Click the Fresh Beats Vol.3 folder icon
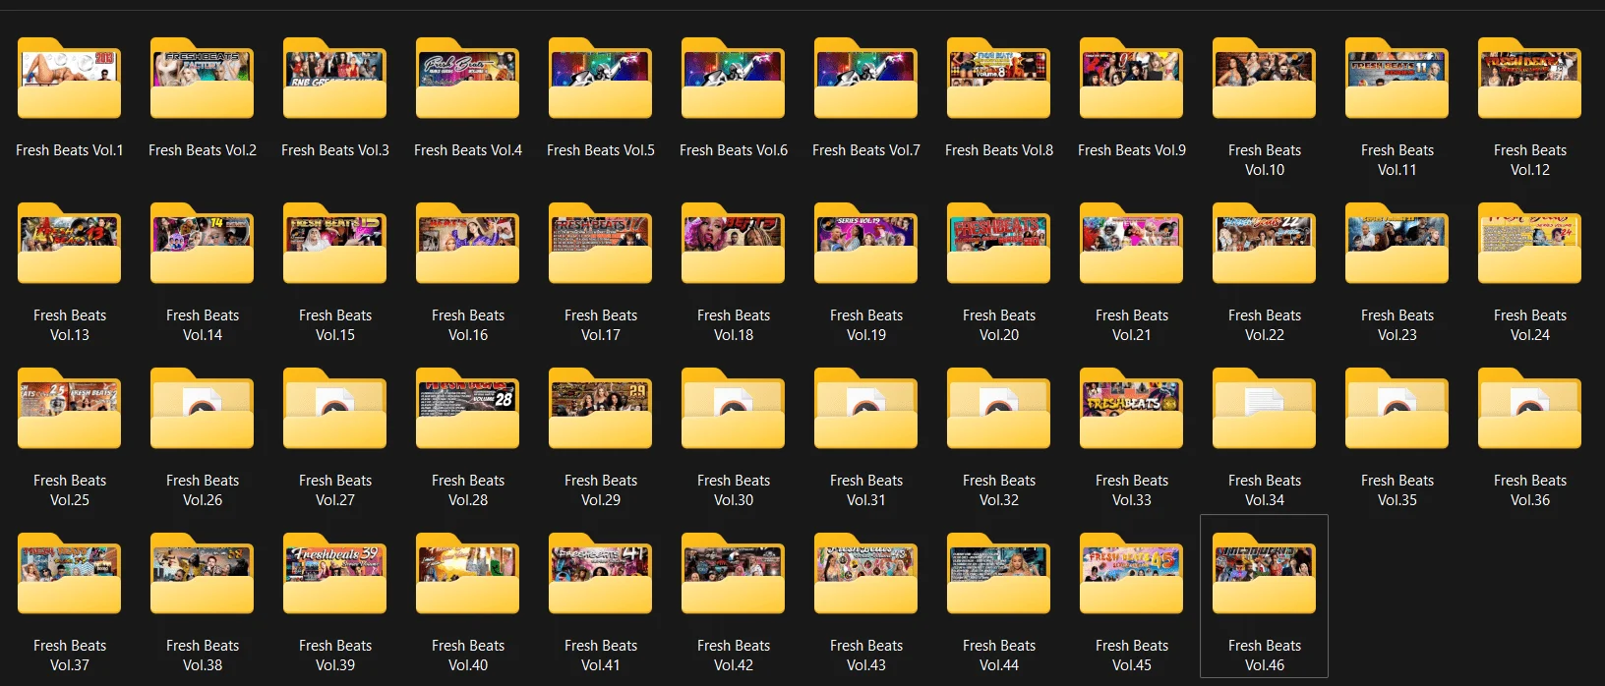1605x686 pixels. coord(335,79)
